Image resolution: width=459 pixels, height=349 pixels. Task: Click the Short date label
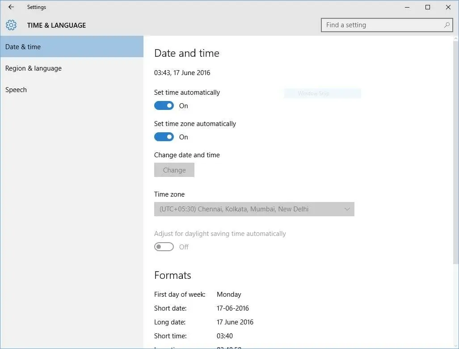coord(170,308)
